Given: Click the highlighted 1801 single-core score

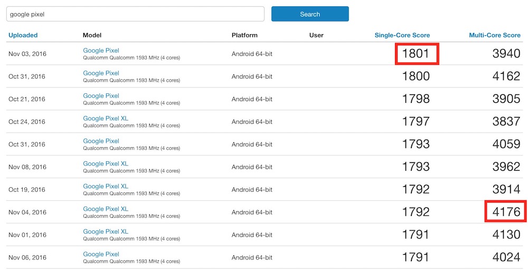Looking at the screenshot, I should click(x=416, y=54).
